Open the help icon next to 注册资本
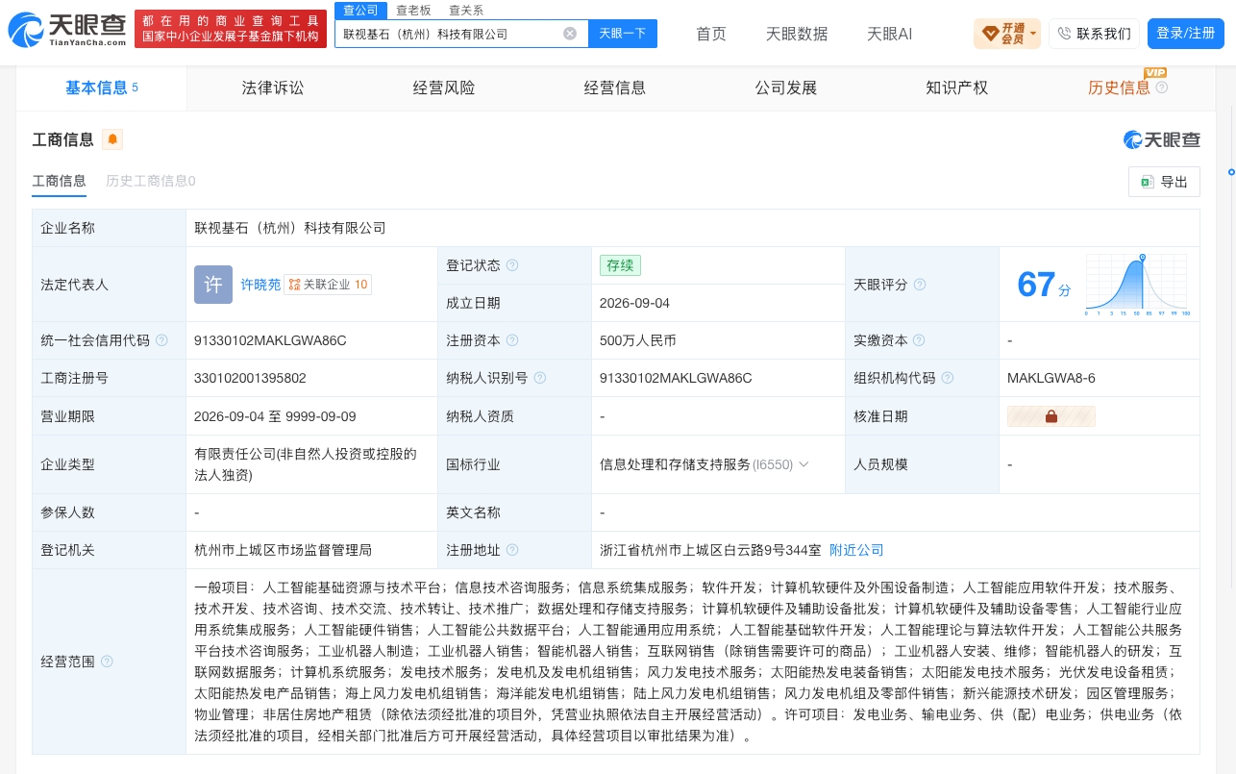The width and height of the screenshot is (1236, 774). [x=512, y=340]
